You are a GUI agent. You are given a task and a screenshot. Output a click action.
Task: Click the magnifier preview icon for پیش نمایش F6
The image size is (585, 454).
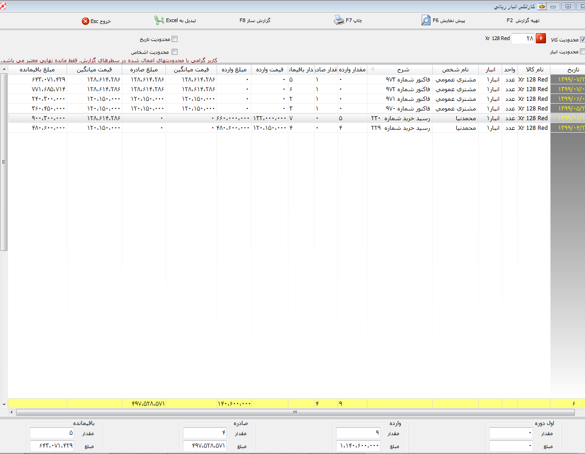pos(426,20)
